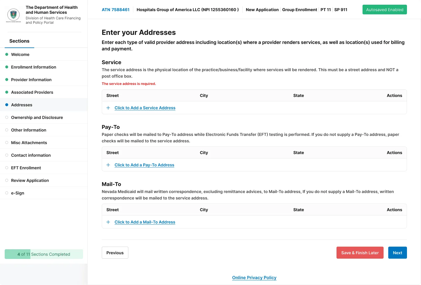Click empty status circle beside e-Sign
This screenshot has width=421, height=285.
(7, 193)
